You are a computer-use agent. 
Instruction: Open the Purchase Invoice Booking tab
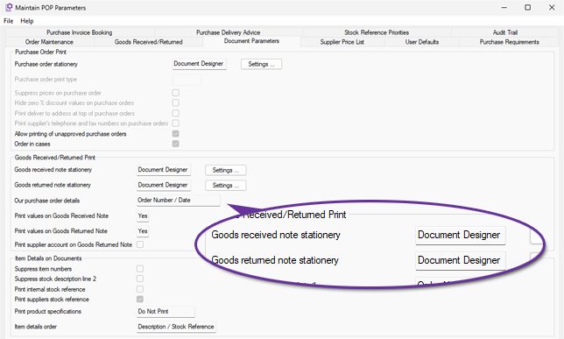[79, 32]
